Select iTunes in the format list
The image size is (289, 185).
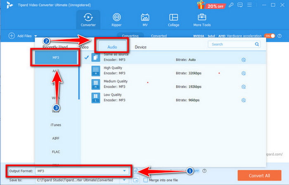(x=56, y=125)
